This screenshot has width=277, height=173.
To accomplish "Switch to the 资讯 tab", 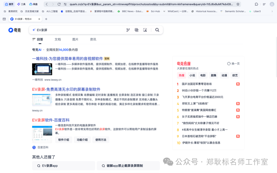I will [93, 39].
